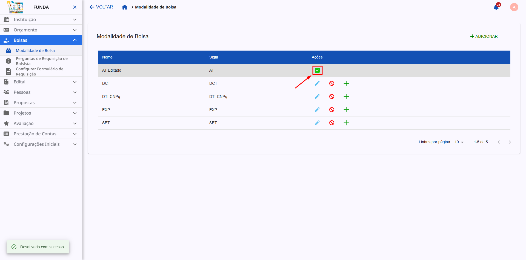Click the VOLTAR link
Viewport: 526px width, 260px height.
click(x=101, y=7)
